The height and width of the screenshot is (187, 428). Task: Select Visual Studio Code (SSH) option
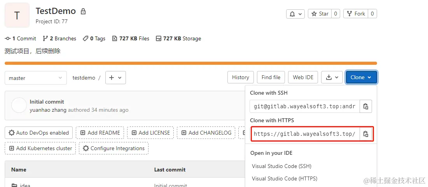[x=281, y=166]
